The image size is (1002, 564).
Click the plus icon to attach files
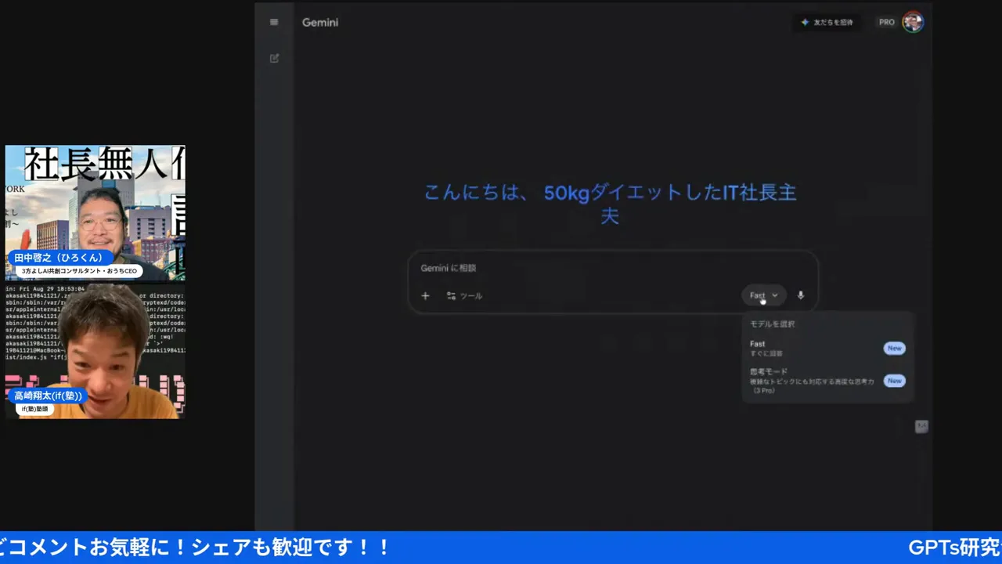click(425, 295)
